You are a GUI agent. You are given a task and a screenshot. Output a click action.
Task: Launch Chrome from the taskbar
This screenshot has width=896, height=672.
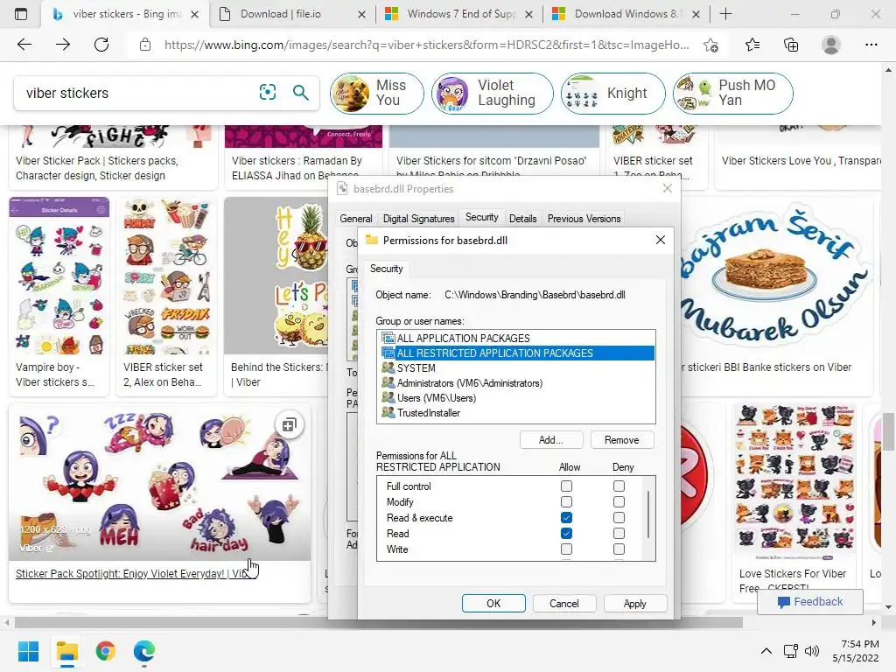click(106, 651)
